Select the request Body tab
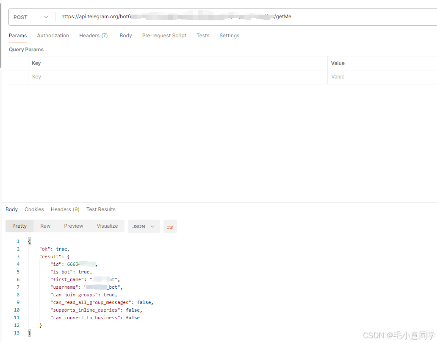The image size is (437, 343). 126,36
